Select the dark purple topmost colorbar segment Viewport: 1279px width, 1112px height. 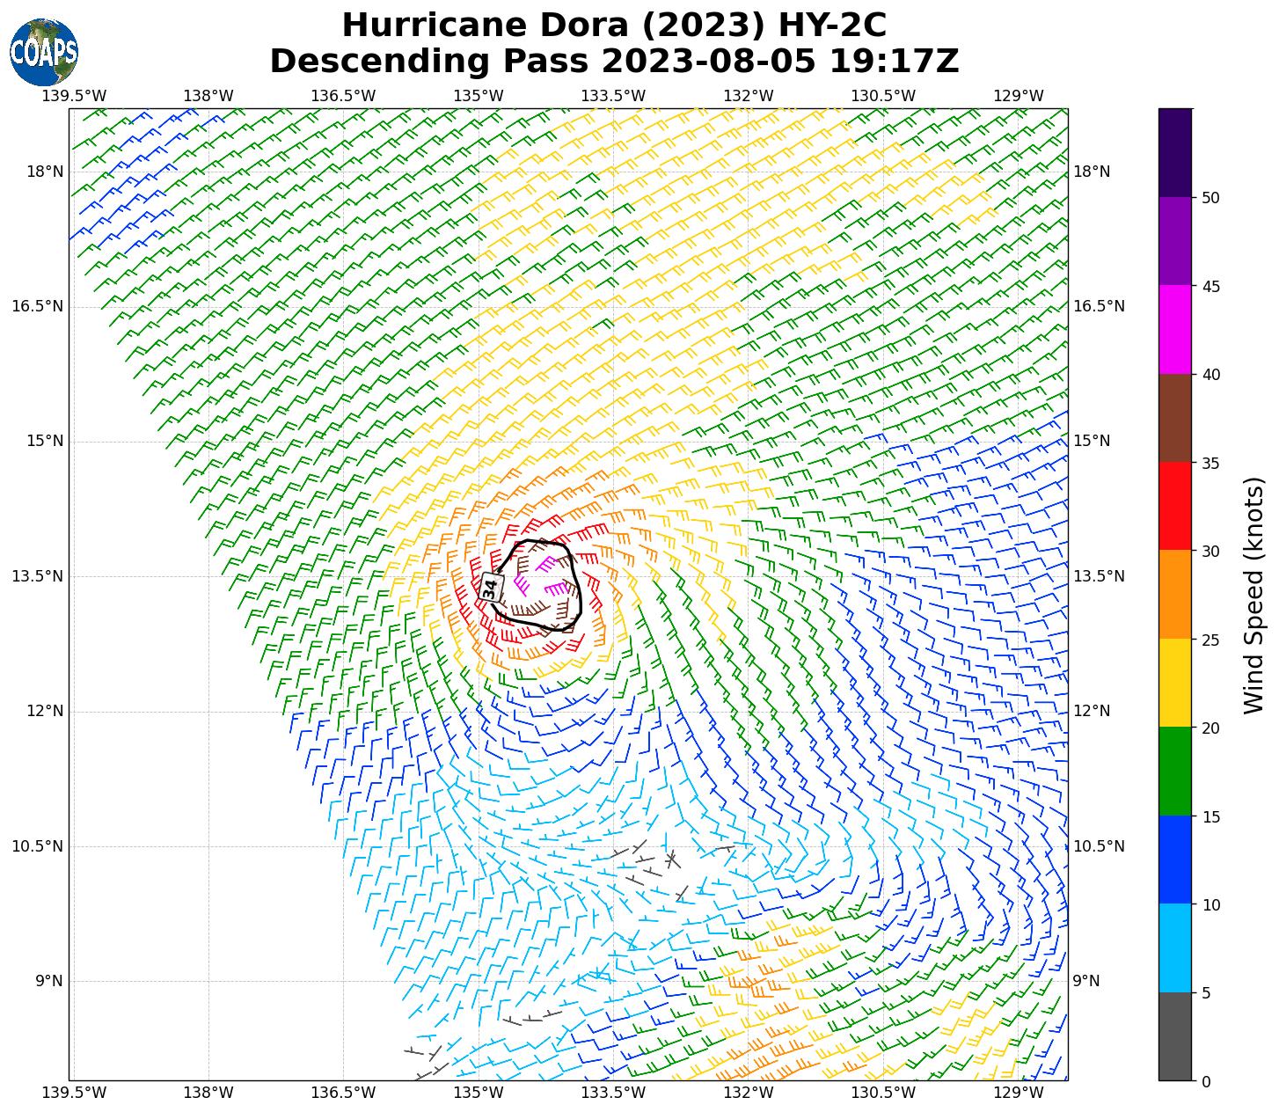pyautogui.click(x=1174, y=152)
